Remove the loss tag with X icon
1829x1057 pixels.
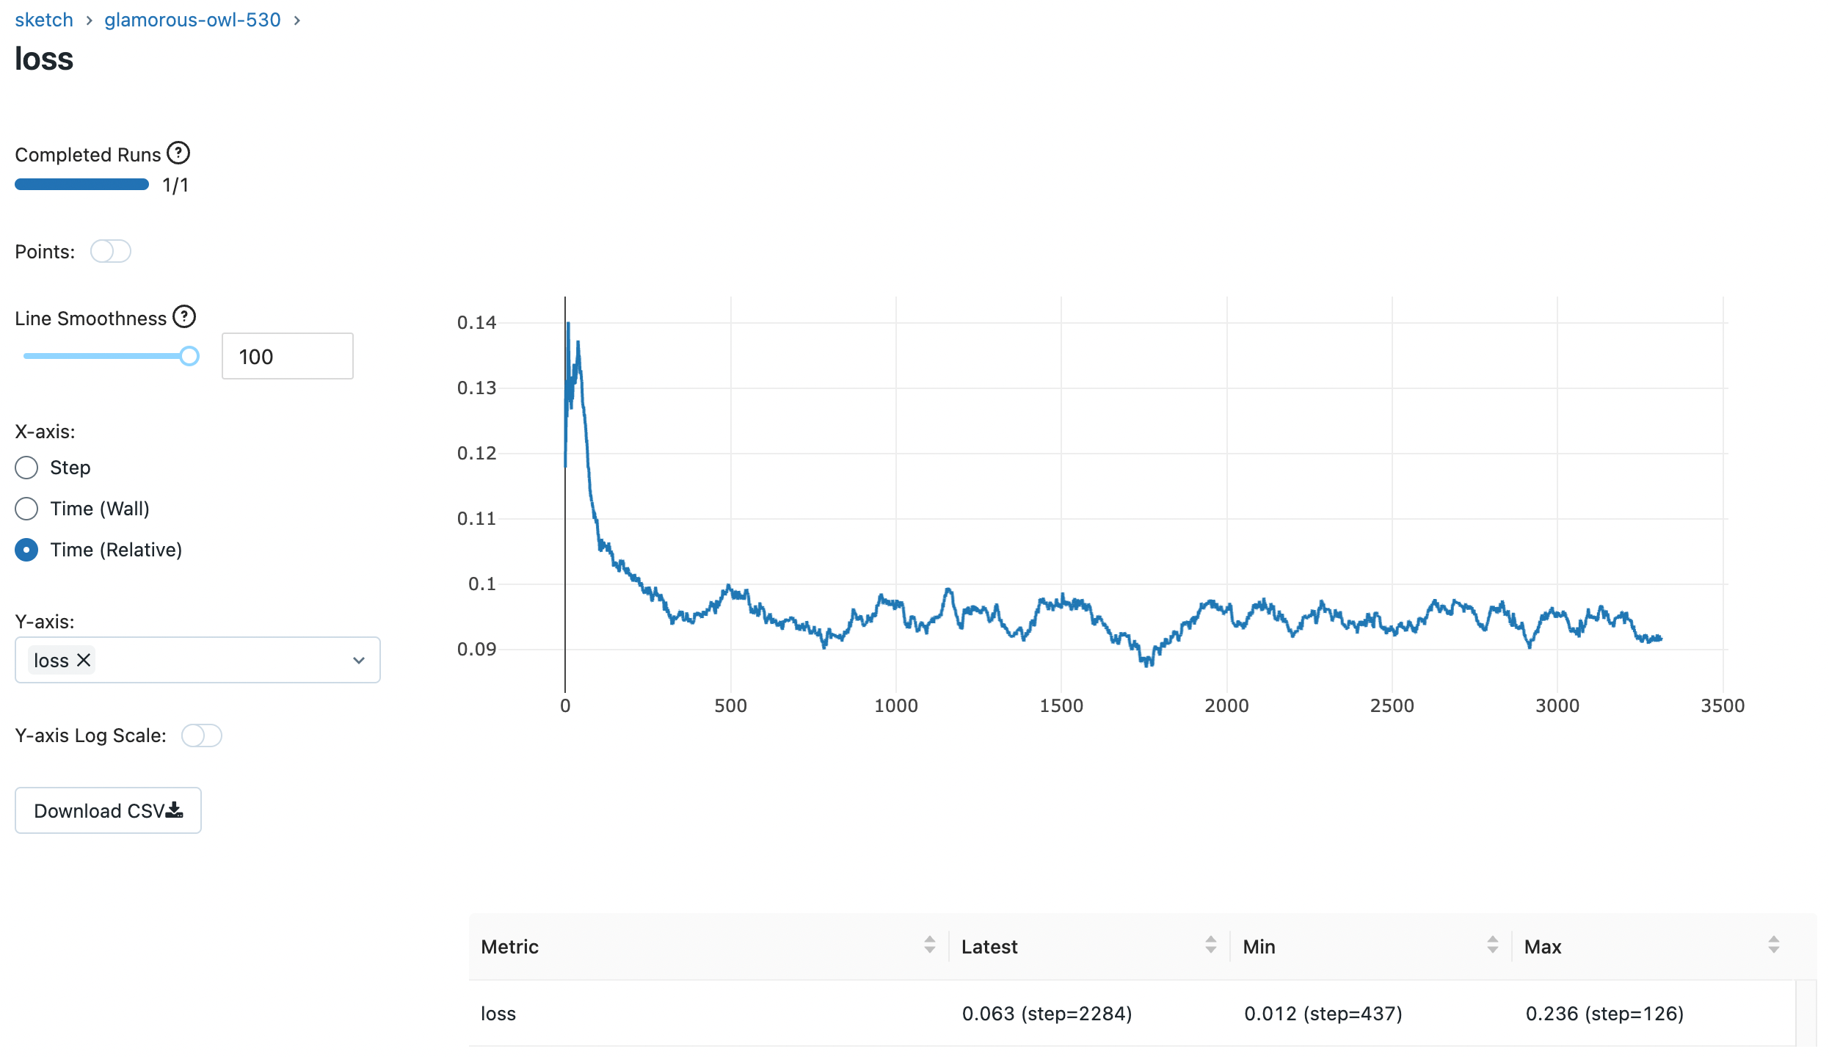[84, 660]
